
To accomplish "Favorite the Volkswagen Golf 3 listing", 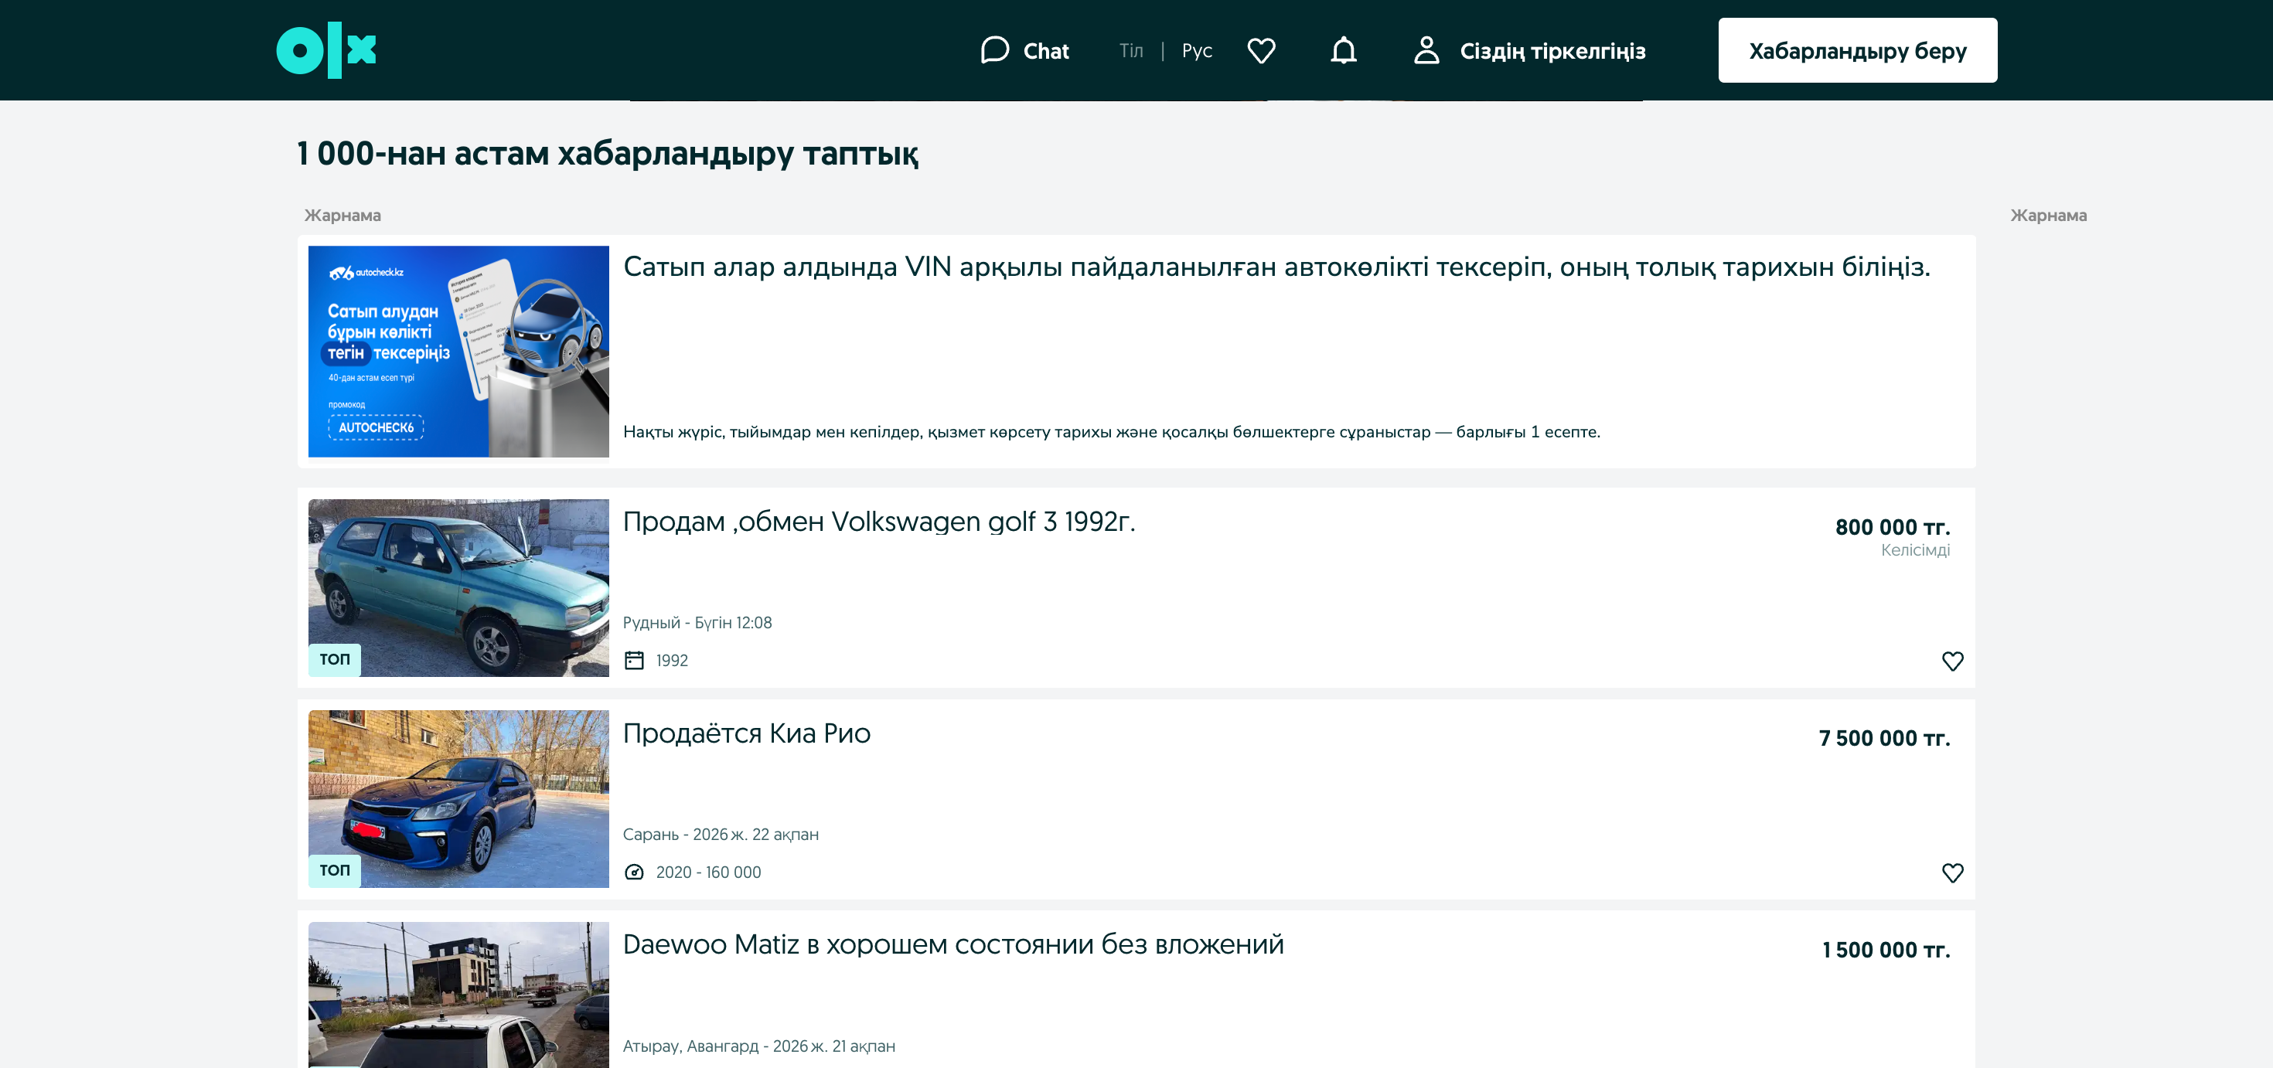I will pyautogui.click(x=1952, y=661).
